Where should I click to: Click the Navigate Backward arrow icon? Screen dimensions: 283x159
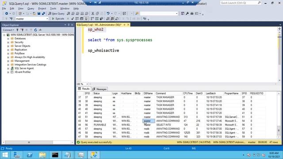[x=7, y=14]
